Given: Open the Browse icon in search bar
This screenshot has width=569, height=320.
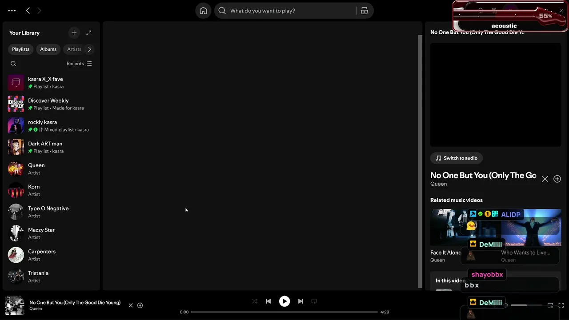Looking at the screenshot, I should [365, 11].
